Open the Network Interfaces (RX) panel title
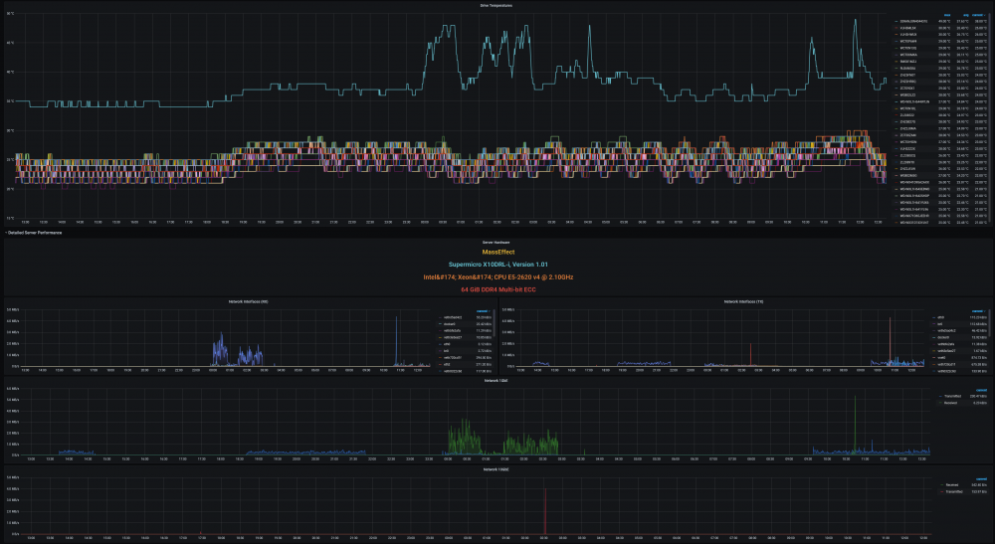The width and height of the screenshot is (995, 544). click(x=248, y=301)
